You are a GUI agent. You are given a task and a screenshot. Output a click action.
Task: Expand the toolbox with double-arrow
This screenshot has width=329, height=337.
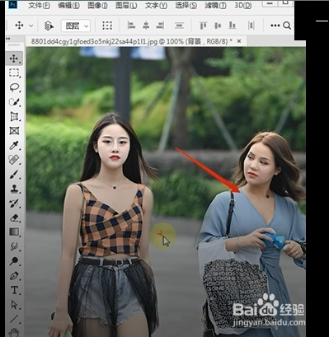(8, 39)
